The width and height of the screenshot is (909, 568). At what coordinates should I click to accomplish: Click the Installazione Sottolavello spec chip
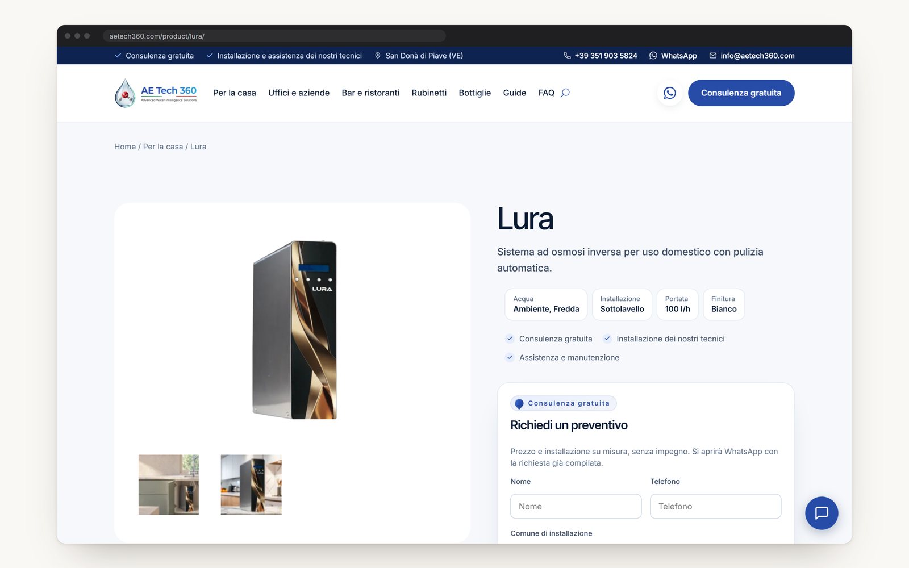click(x=622, y=304)
